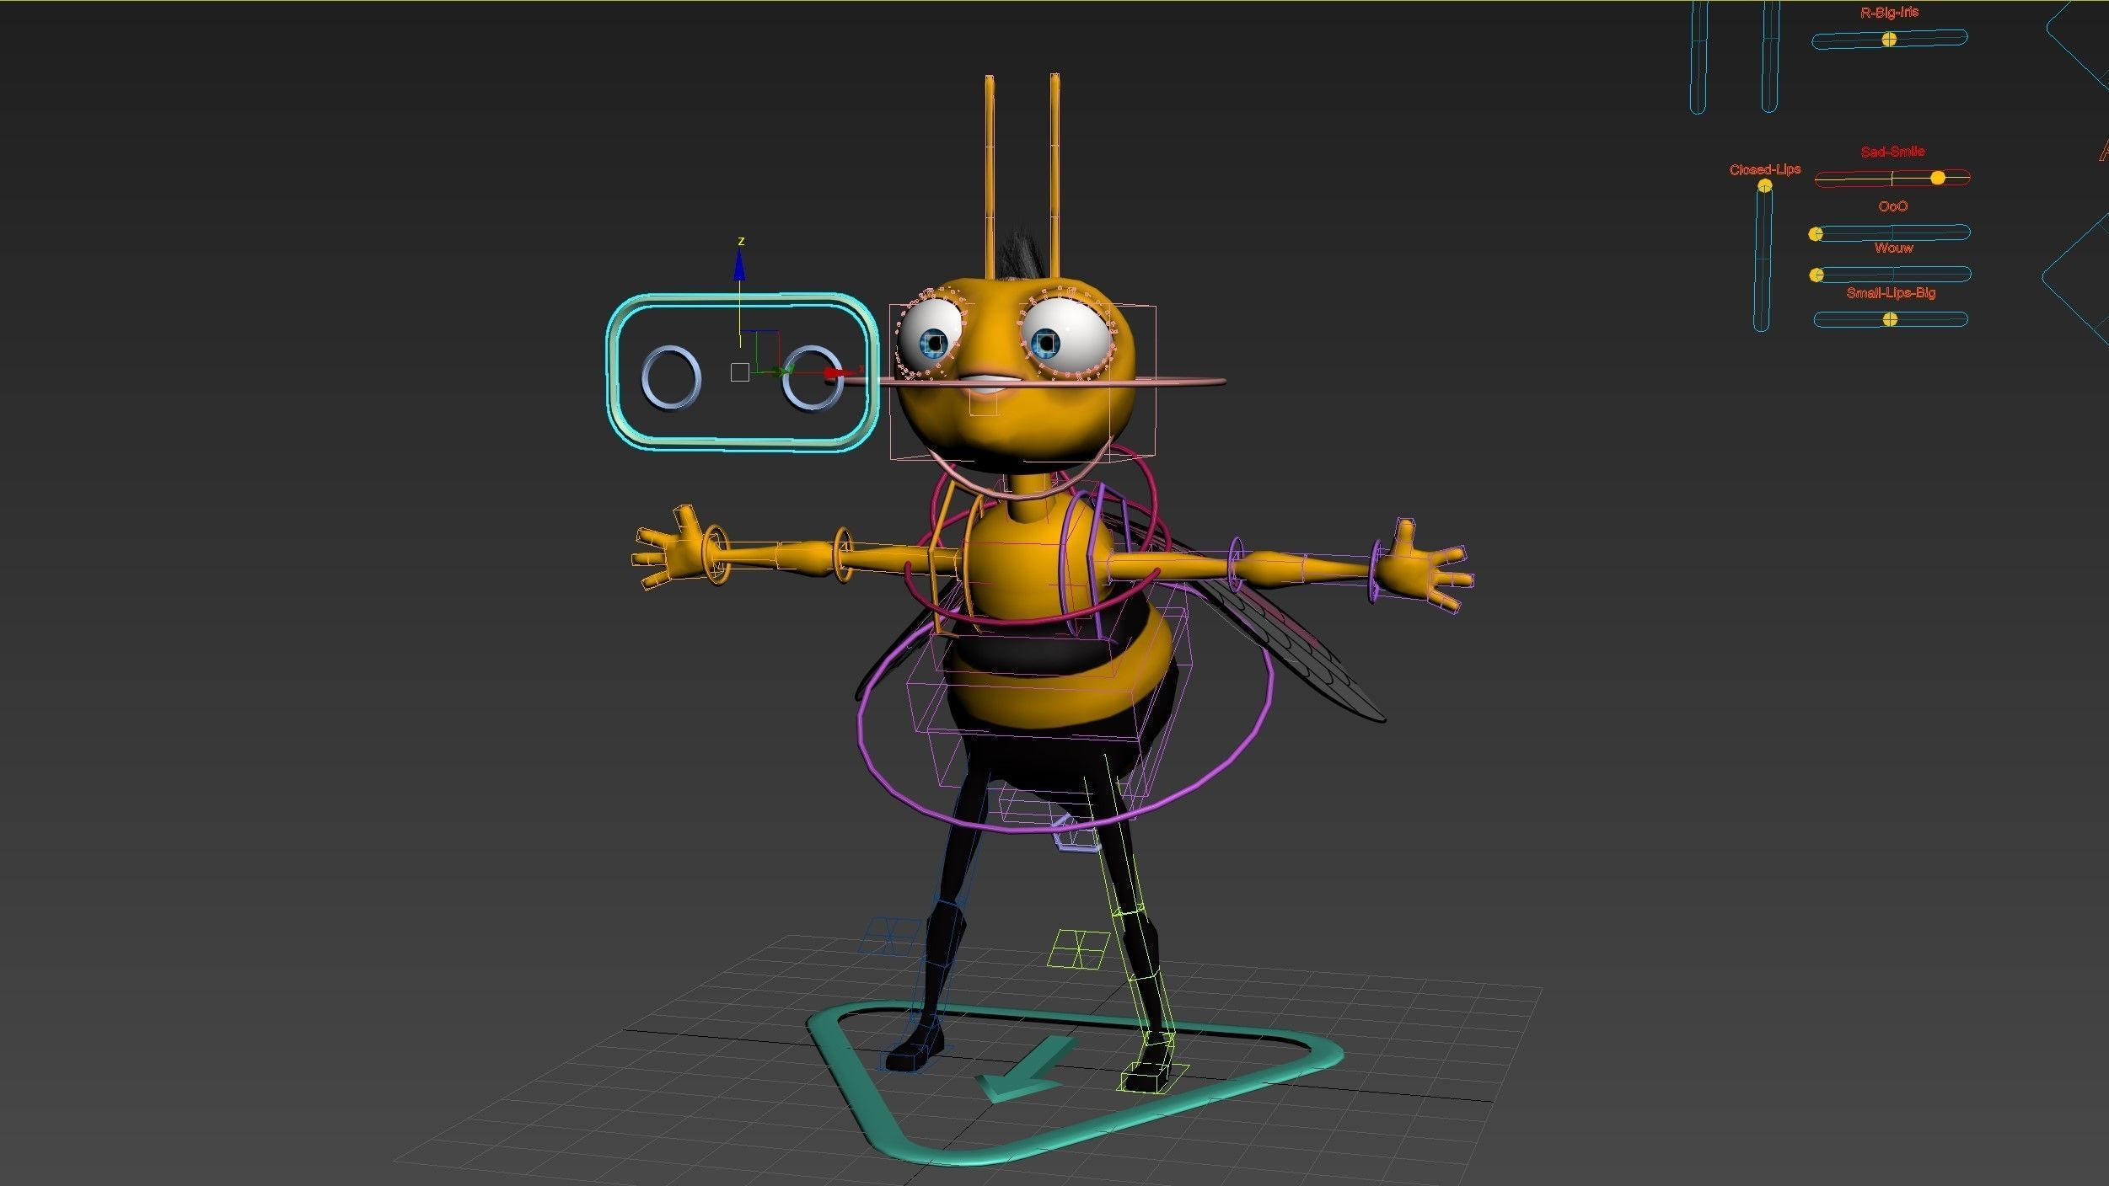Select the green foot control box
2109x1186 pixels.
tap(1151, 1078)
